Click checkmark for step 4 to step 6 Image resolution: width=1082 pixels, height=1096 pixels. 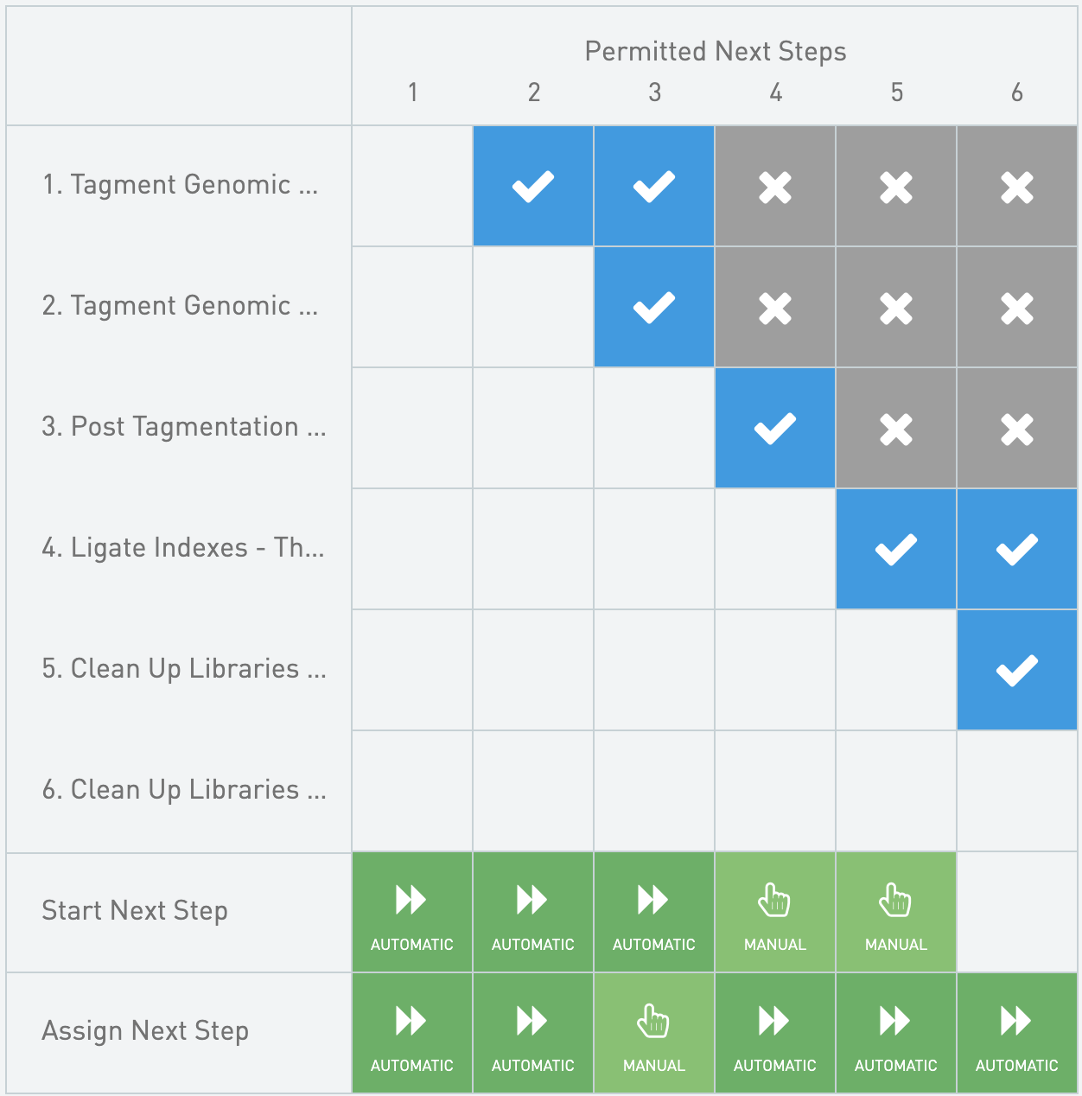click(1017, 550)
